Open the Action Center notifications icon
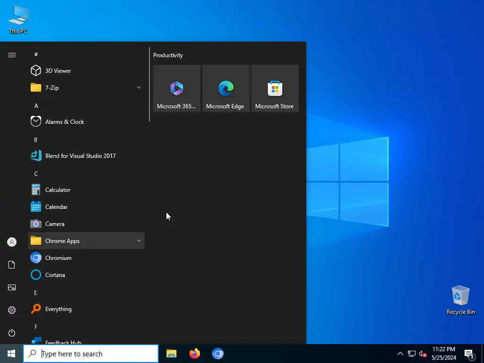 (469, 354)
